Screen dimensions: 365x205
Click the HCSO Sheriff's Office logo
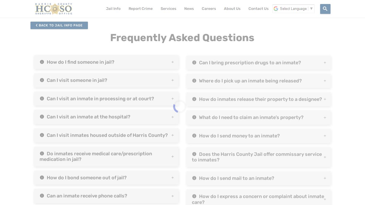pos(53,9)
